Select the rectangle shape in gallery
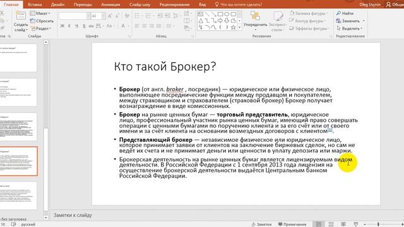404x227 pixels. click(220, 14)
